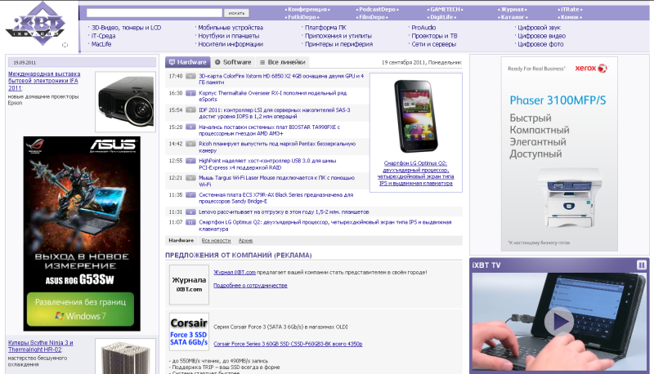Go to 'Принтеры и периферия' section

(338, 44)
